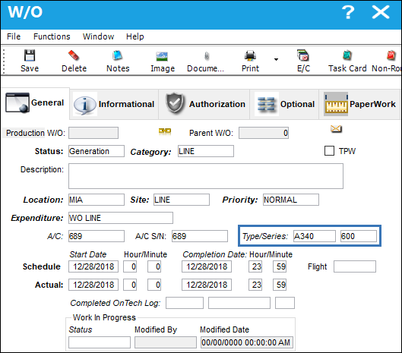Switch to the Authorization tab
Viewport: 402px width, 353px height.
tap(204, 104)
